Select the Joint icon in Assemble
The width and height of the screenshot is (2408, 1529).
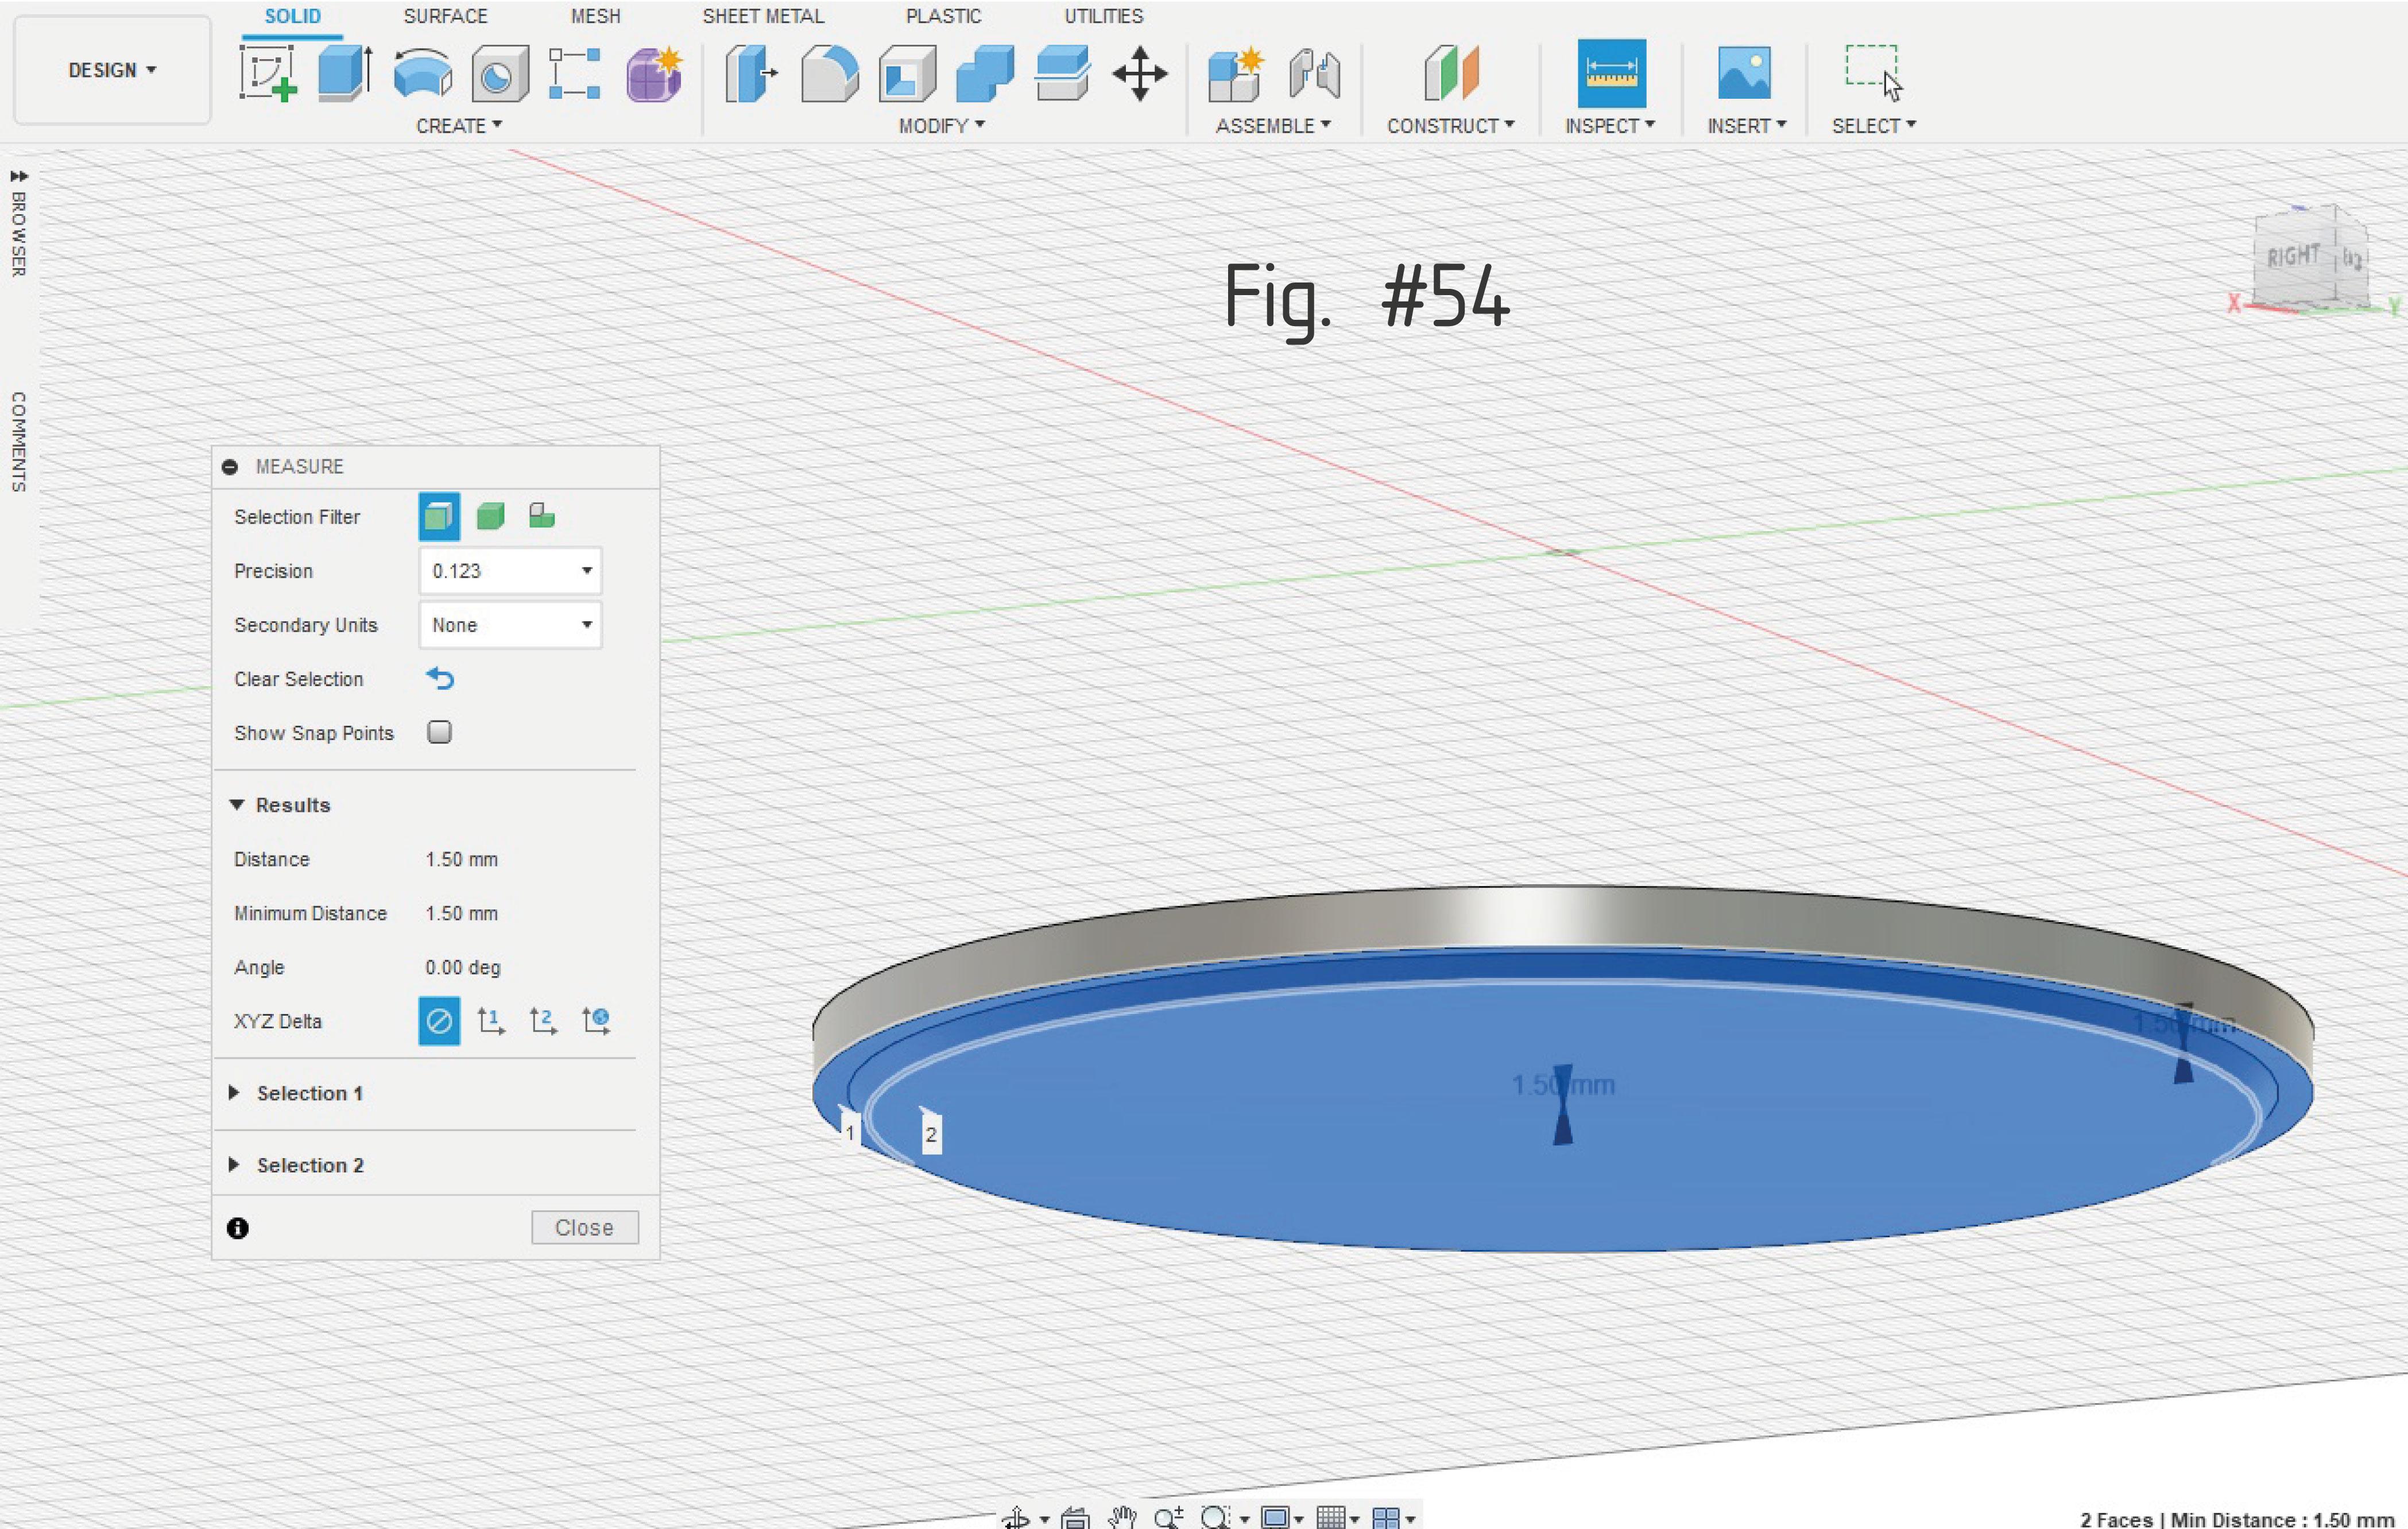1314,73
